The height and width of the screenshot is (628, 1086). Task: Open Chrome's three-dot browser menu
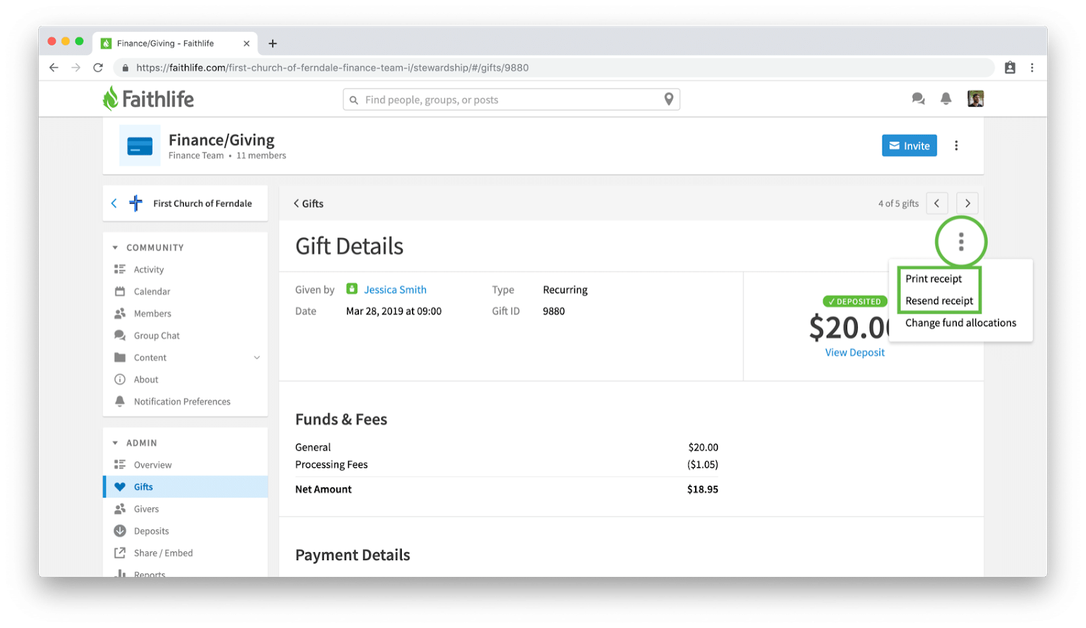[x=1032, y=67]
